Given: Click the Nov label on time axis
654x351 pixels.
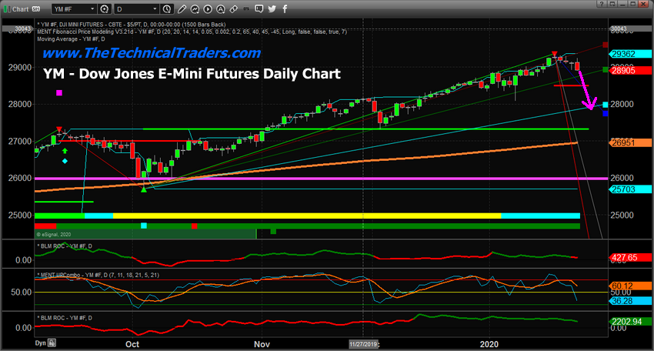Looking at the screenshot, I should pos(262,344).
